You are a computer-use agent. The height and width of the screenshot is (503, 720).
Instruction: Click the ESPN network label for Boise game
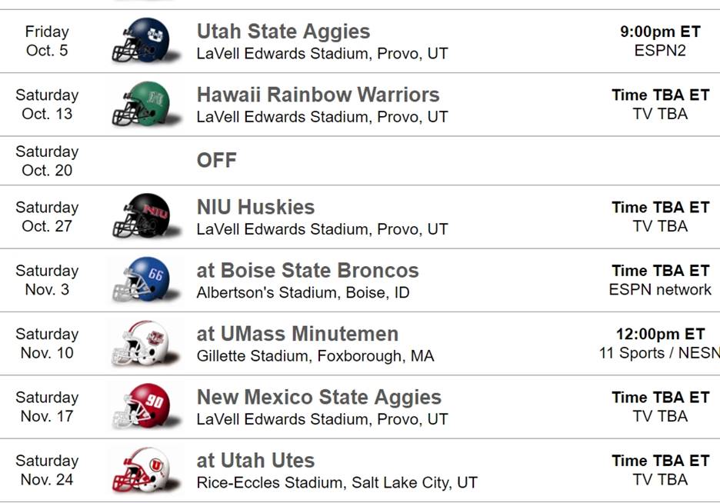660,290
